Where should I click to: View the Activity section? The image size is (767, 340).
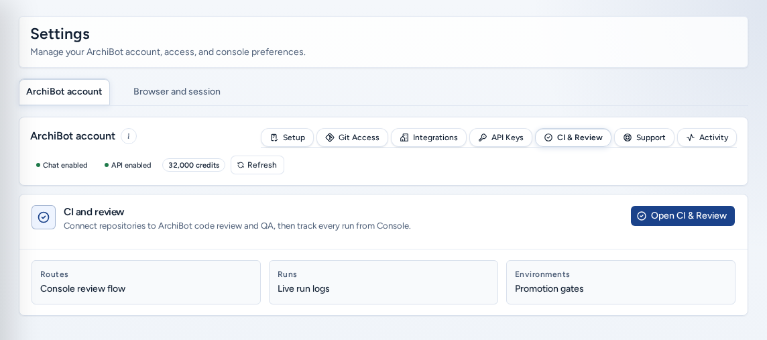pos(707,137)
